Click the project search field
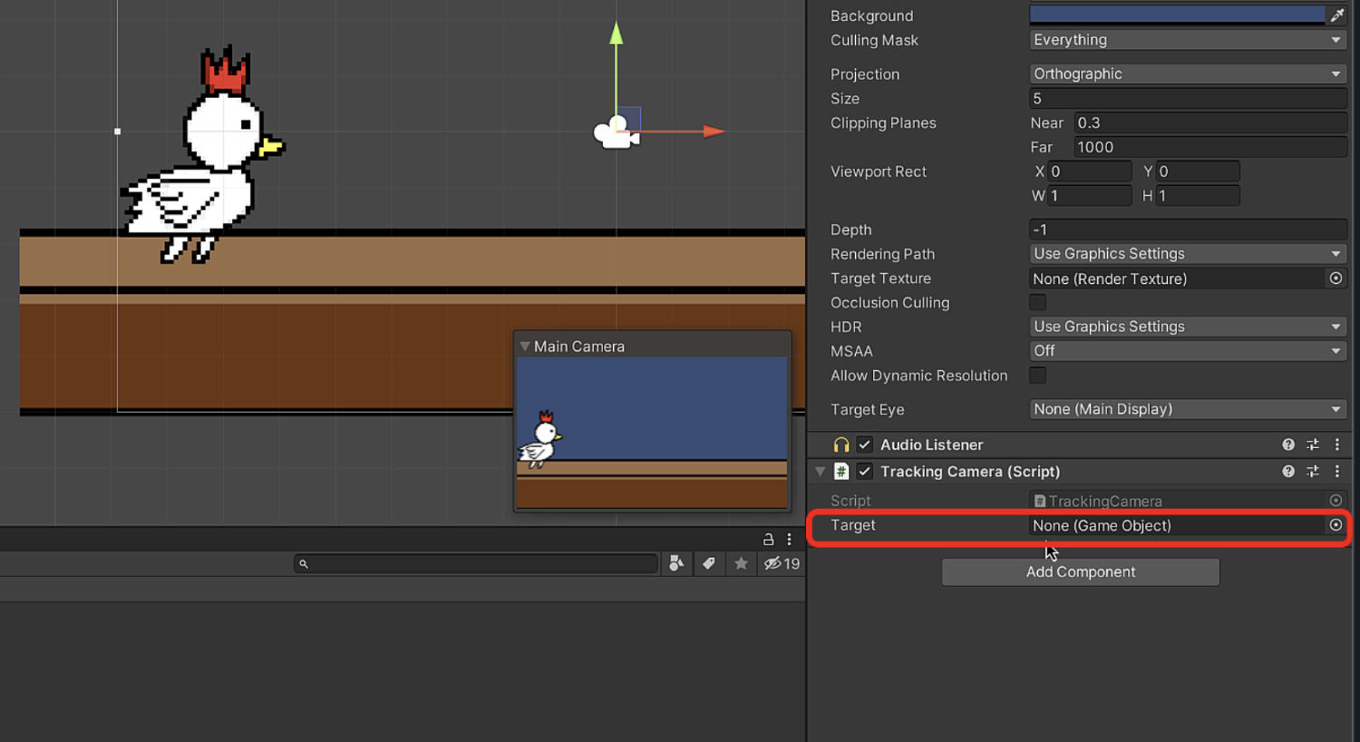The image size is (1360, 742). click(476, 563)
